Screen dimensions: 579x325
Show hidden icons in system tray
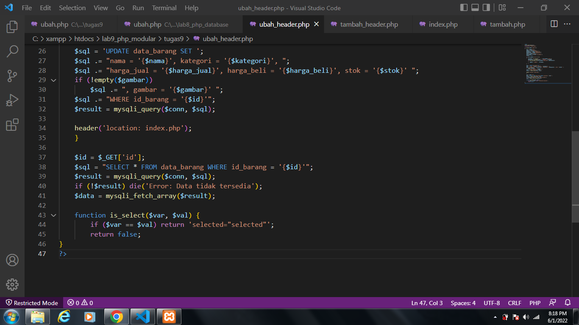pos(495,317)
